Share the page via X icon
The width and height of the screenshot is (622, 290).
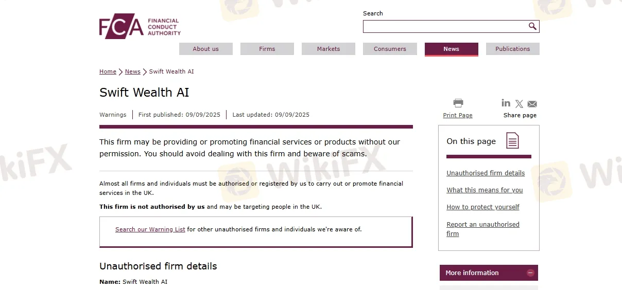point(519,104)
